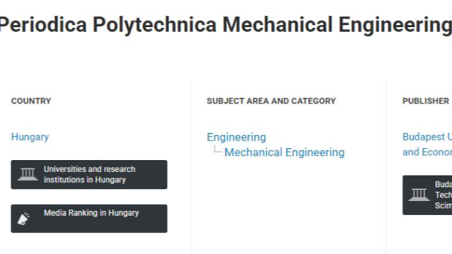Click the word Mechanical in the page title
The width and height of the screenshot is (452, 254).
click(277, 24)
